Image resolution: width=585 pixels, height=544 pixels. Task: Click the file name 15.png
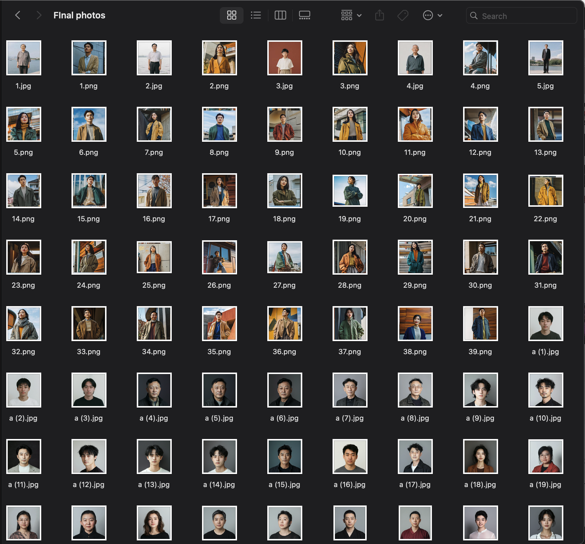(89, 219)
